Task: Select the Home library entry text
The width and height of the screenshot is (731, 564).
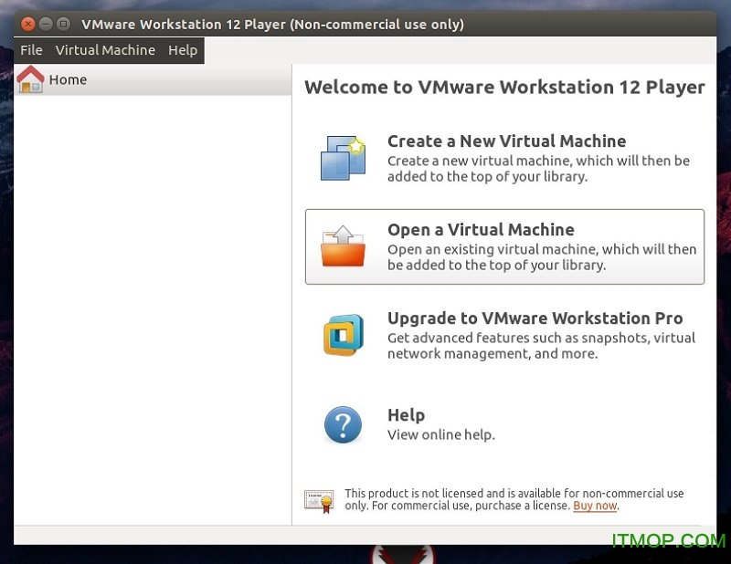Action: pos(68,79)
